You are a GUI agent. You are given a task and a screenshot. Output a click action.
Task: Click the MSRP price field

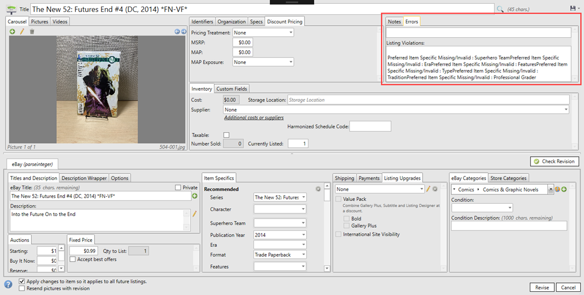tap(242, 43)
